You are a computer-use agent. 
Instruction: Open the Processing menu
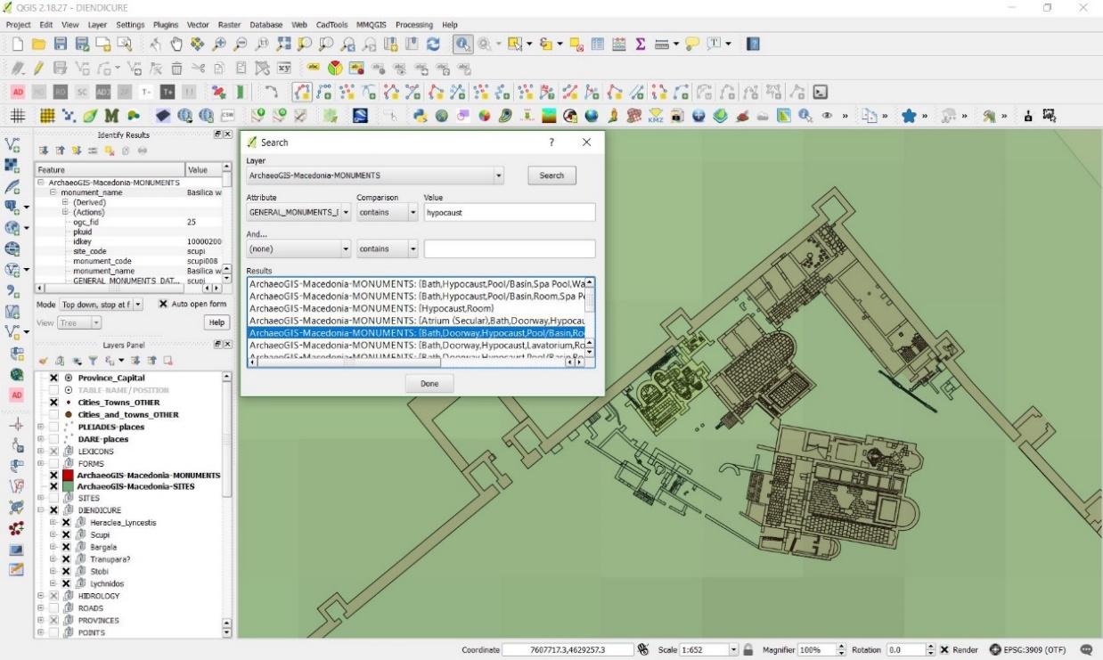413,25
